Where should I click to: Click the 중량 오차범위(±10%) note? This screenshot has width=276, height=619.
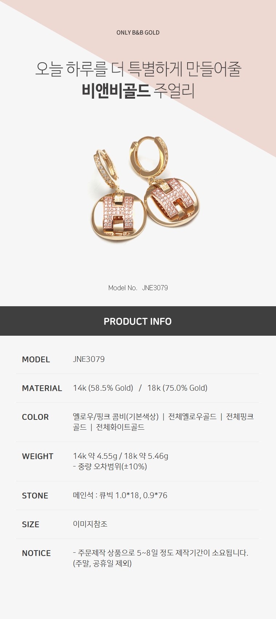[110, 466]
